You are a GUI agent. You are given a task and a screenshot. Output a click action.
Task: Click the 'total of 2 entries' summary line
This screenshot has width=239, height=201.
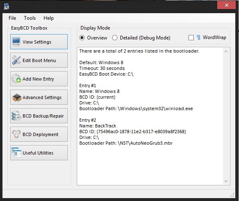(139, 51)
